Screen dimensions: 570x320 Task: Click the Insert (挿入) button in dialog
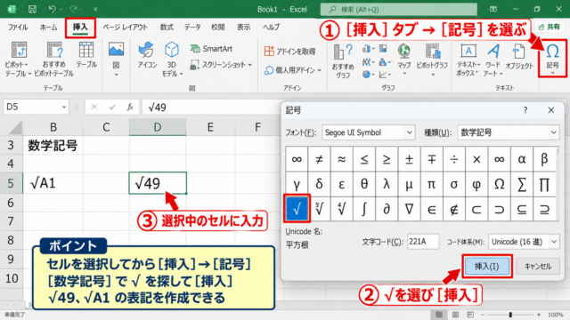pyautogui.click(x=487, y=267)
